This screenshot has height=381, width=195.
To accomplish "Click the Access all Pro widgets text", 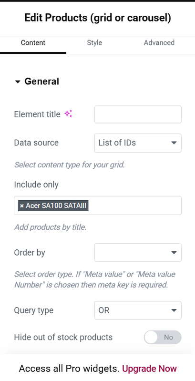I will 69,369.
